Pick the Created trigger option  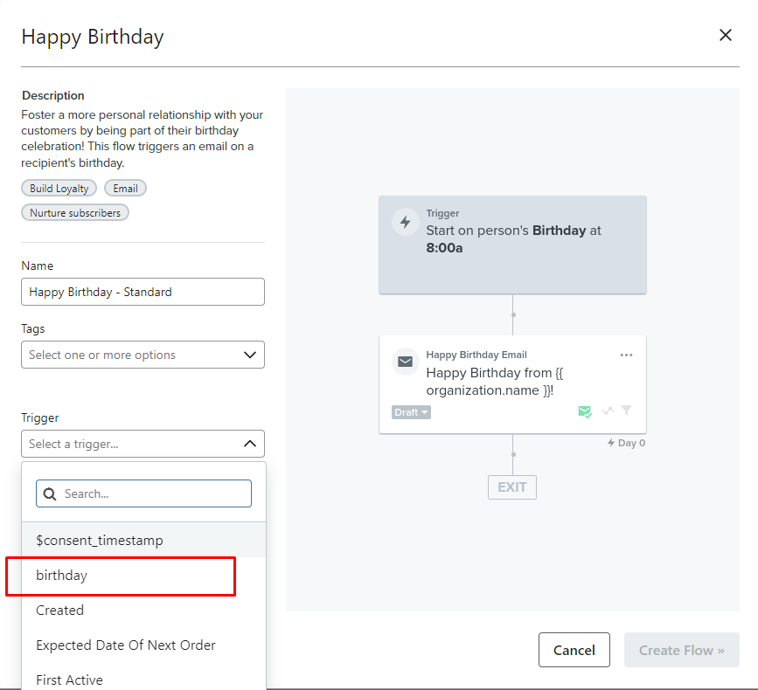(60, 611)
